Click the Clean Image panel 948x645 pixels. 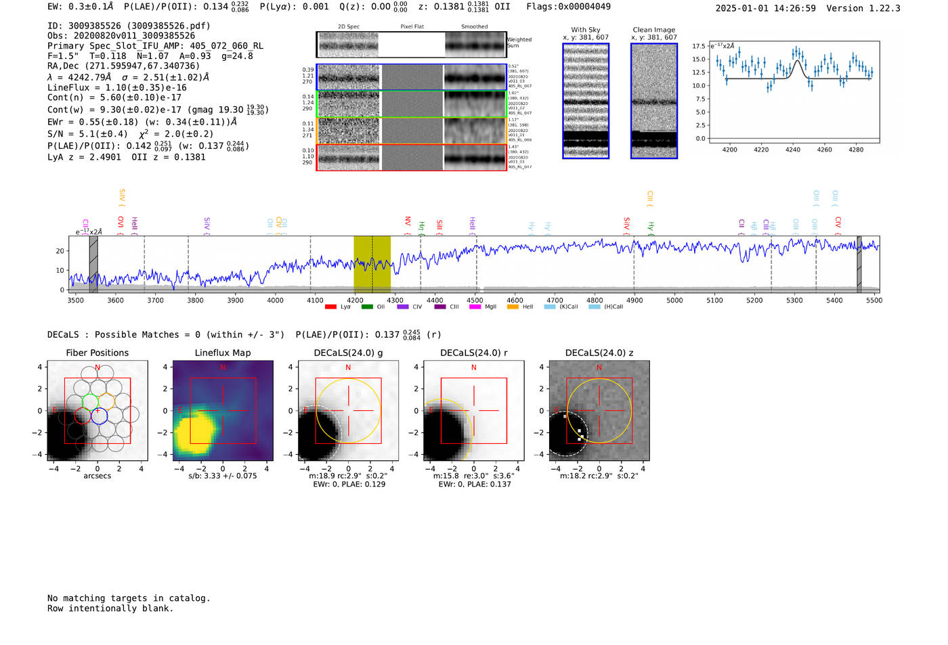(654, 101)
